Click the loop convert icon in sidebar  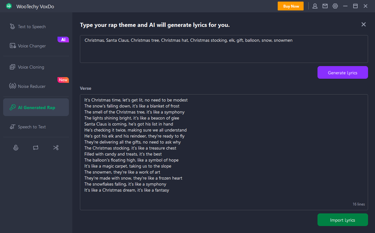click(x=36, y=148)
